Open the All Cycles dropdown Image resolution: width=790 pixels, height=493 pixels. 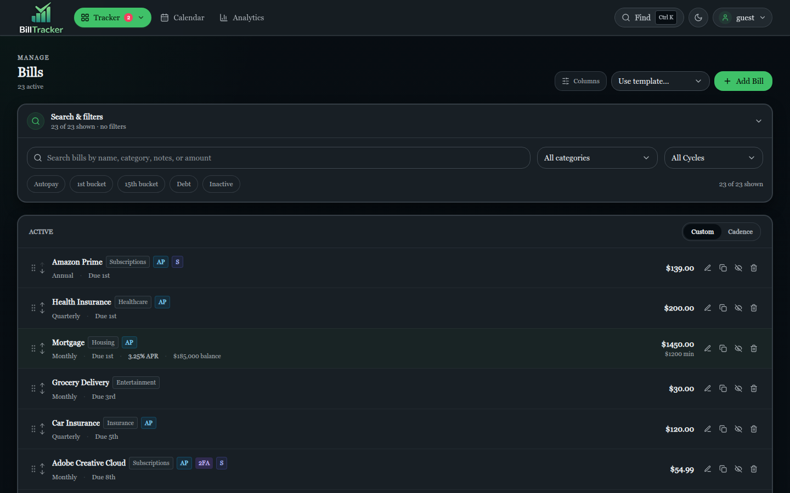(714, 158)
